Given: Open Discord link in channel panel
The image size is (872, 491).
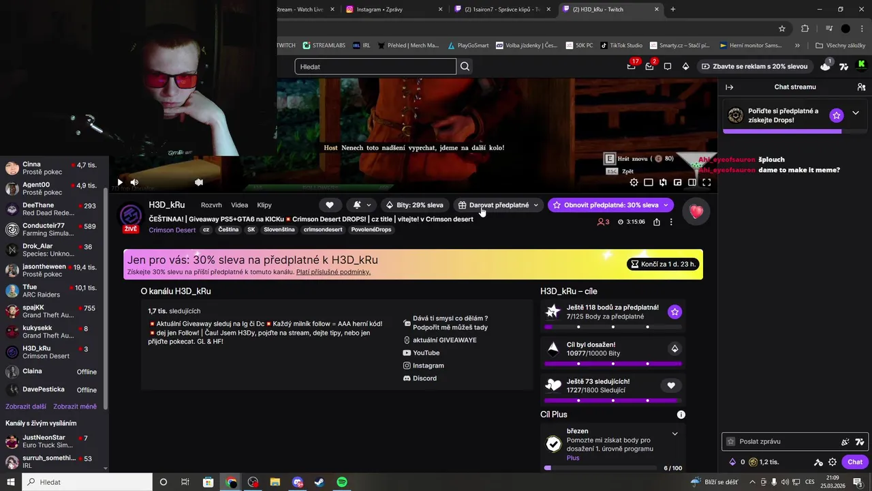Looking at the screenshot, I should tap(420, 378).
